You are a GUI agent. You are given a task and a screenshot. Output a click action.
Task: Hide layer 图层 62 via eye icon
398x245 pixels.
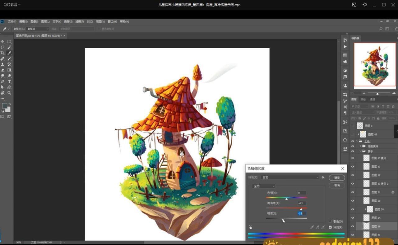[x=353, y=175]
